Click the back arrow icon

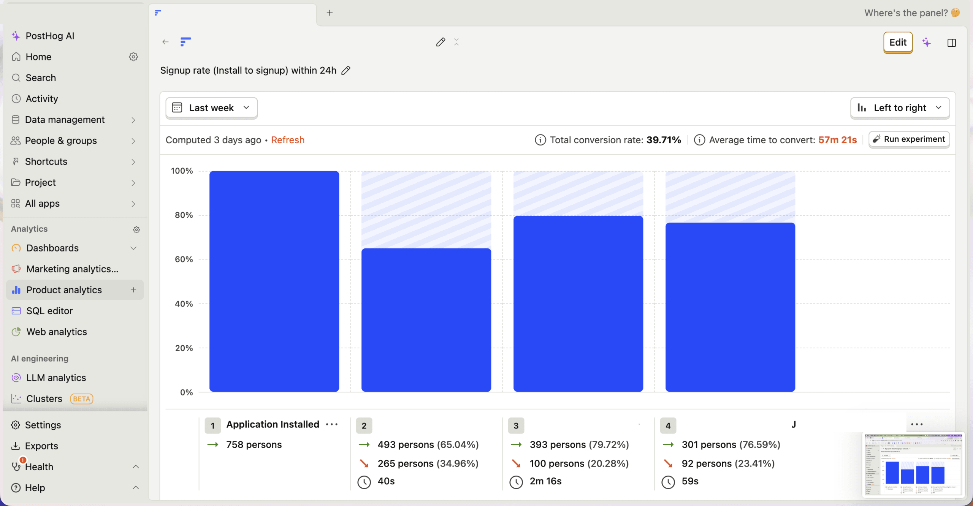click(165, 42)
